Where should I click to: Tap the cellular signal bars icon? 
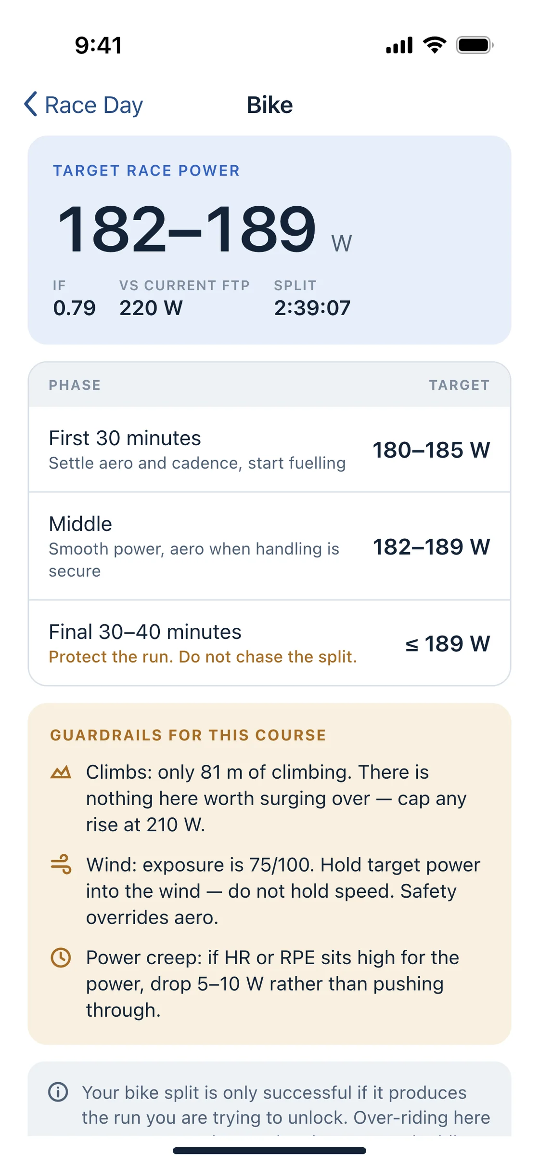coord(399,45)
